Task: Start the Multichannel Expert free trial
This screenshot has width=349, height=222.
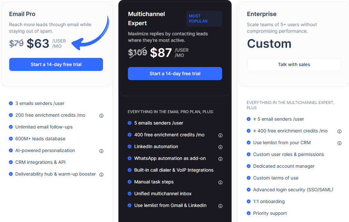Action: (x=175, y=74)
